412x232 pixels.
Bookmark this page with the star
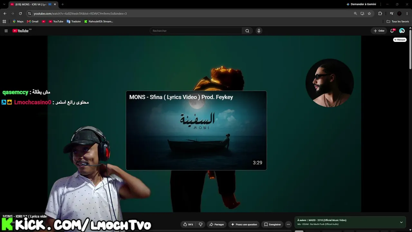click(369, 14)
